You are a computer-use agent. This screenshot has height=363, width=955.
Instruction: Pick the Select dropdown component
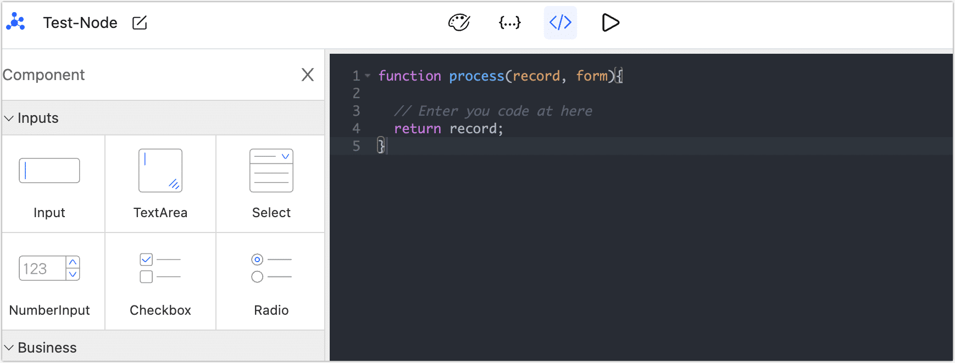(x=271, y=184)
